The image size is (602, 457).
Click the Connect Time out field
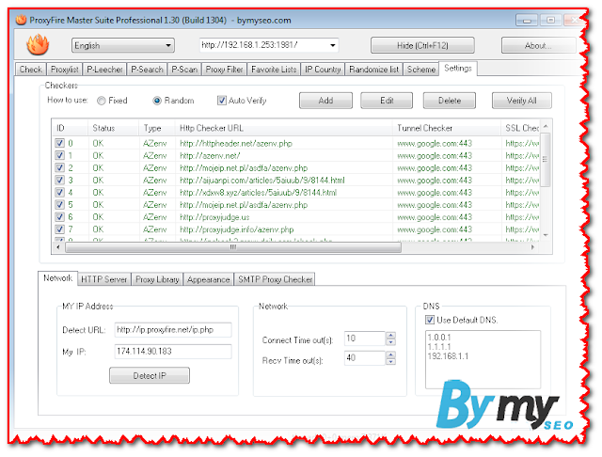(x=365, y=339)
